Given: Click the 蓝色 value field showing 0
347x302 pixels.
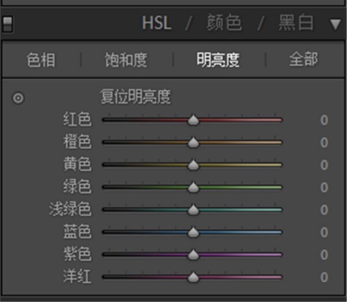Looking at the screenshot, I should 324,232.
